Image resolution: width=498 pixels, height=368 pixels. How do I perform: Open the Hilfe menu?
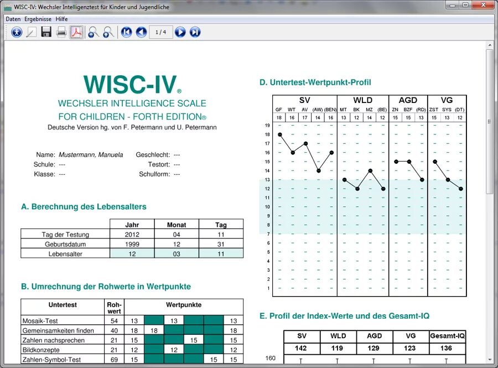point(61,19)
